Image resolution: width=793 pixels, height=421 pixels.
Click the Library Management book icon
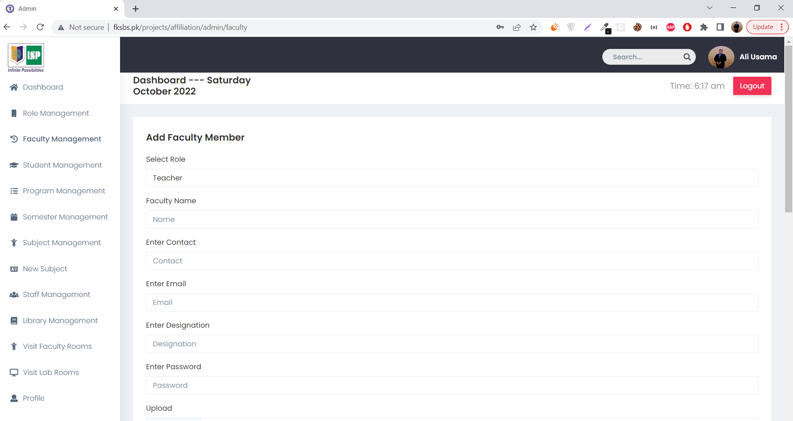[14, 321]
